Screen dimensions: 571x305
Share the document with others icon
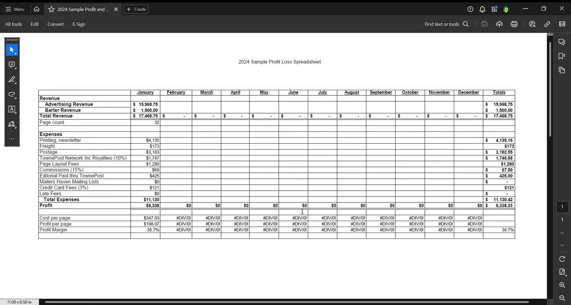coord(532,24)
